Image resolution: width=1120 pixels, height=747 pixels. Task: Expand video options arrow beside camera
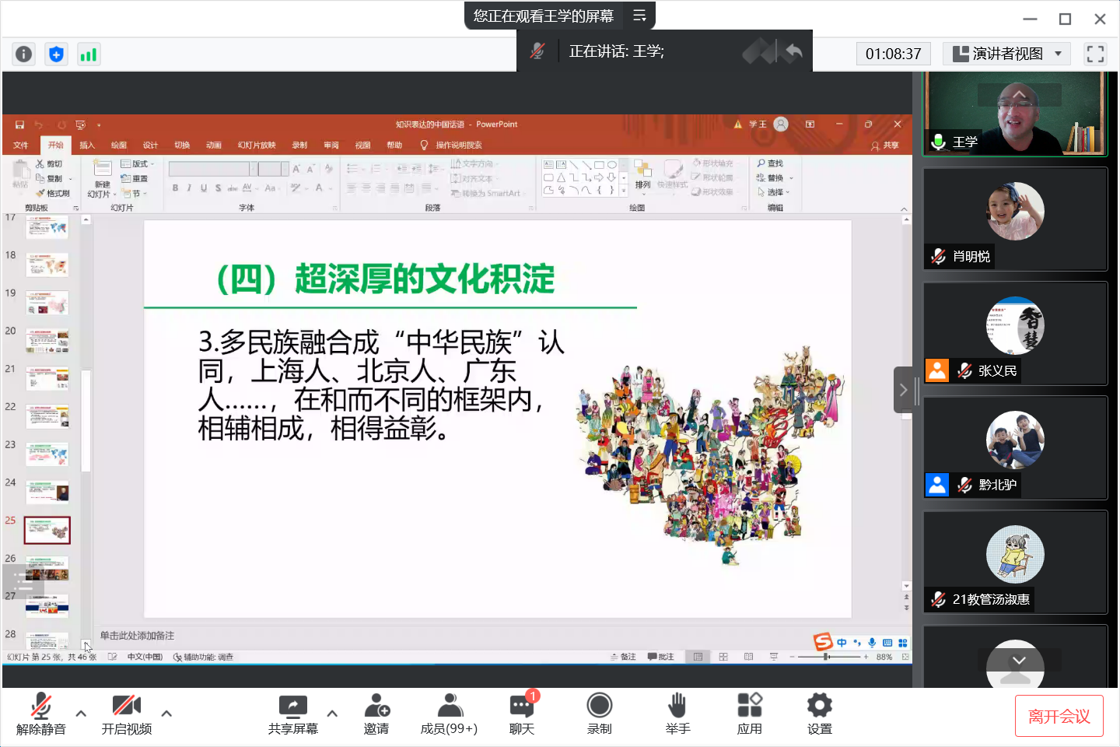click(x=166, y=713)
